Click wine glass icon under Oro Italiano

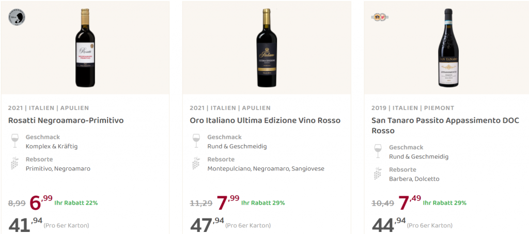click(196, 141)
